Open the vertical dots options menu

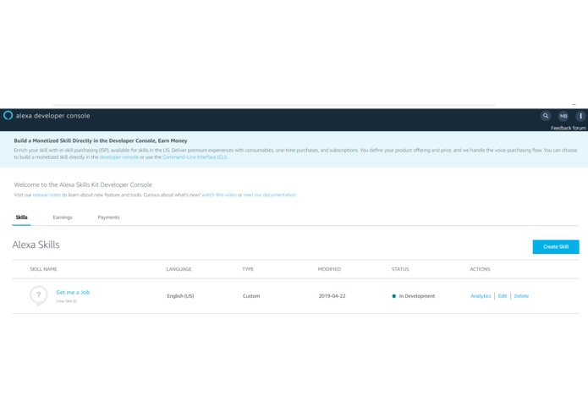[580, 116]
